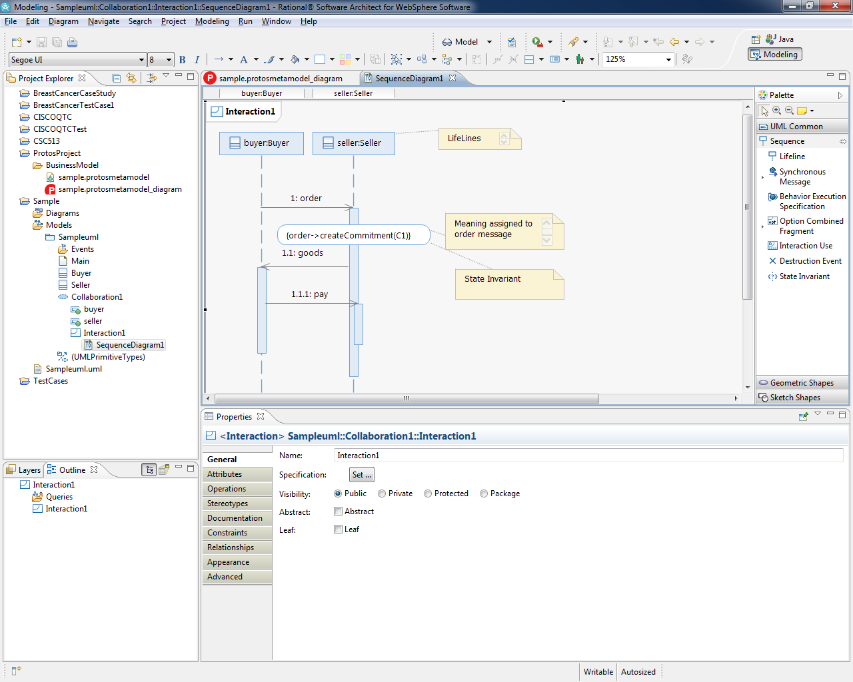Click the Pin Properties view icon
This screenshot has height=682, width=853.
point(804,416)
